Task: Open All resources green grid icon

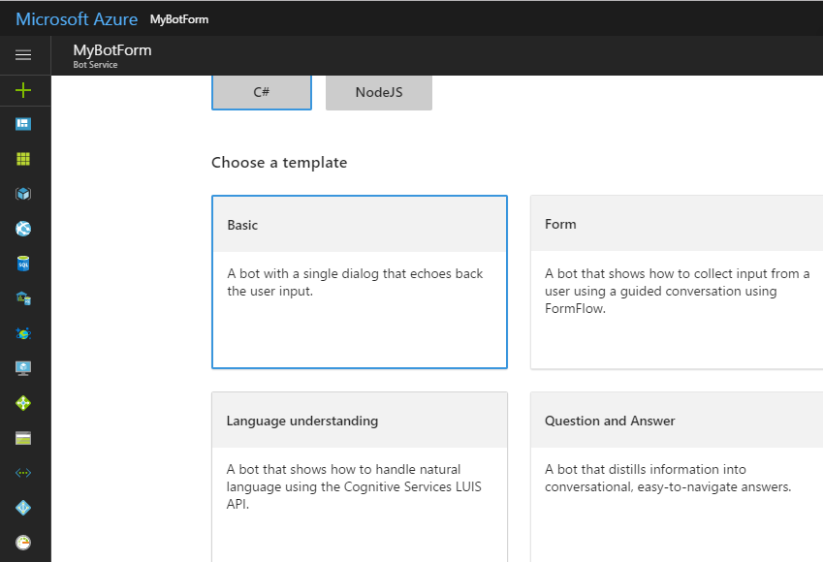Action: click(23, 159)
